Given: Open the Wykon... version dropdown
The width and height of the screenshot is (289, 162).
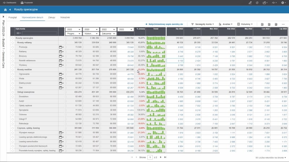Looking at the screenshot, I should click(91, 33).
